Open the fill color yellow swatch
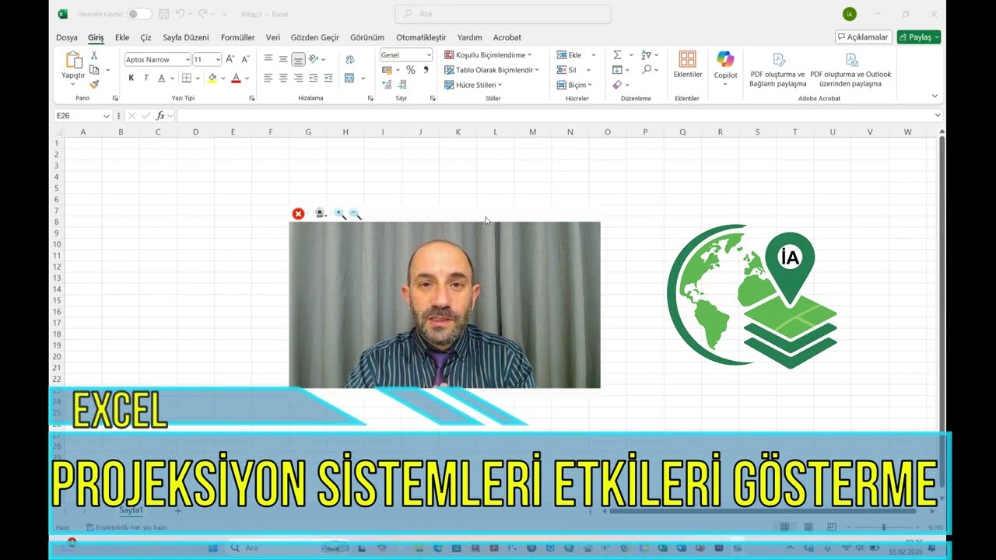This screenshot has height=560, width=996. [212, 78]
